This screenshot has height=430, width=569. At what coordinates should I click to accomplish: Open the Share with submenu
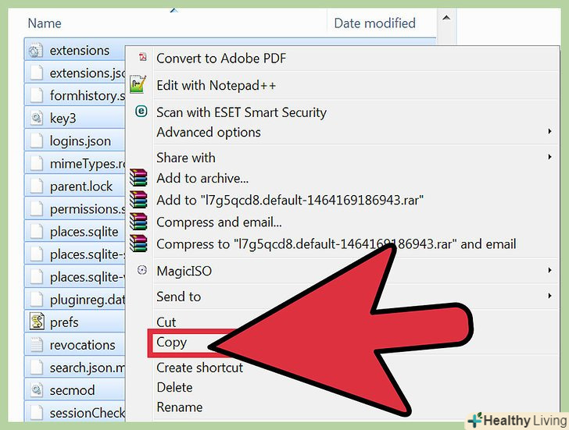click(186, 158)
